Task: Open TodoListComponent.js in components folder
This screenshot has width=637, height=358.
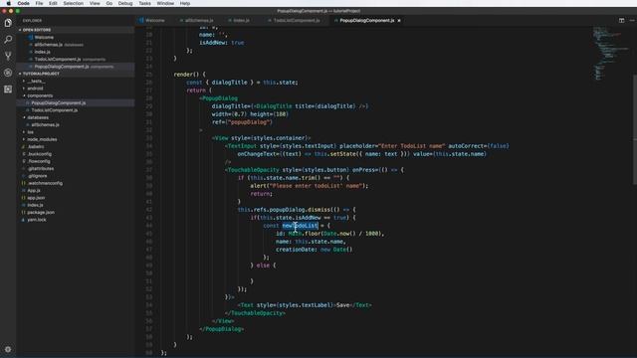Action: (x=55, y=110)
